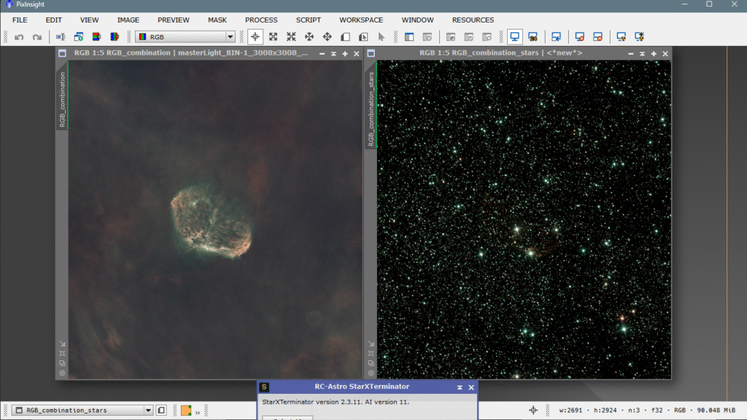Click the monitor with radiation and arrow icon
Image resolution: width=747 pixels, height=420 pixels.
tap(639, 36)
